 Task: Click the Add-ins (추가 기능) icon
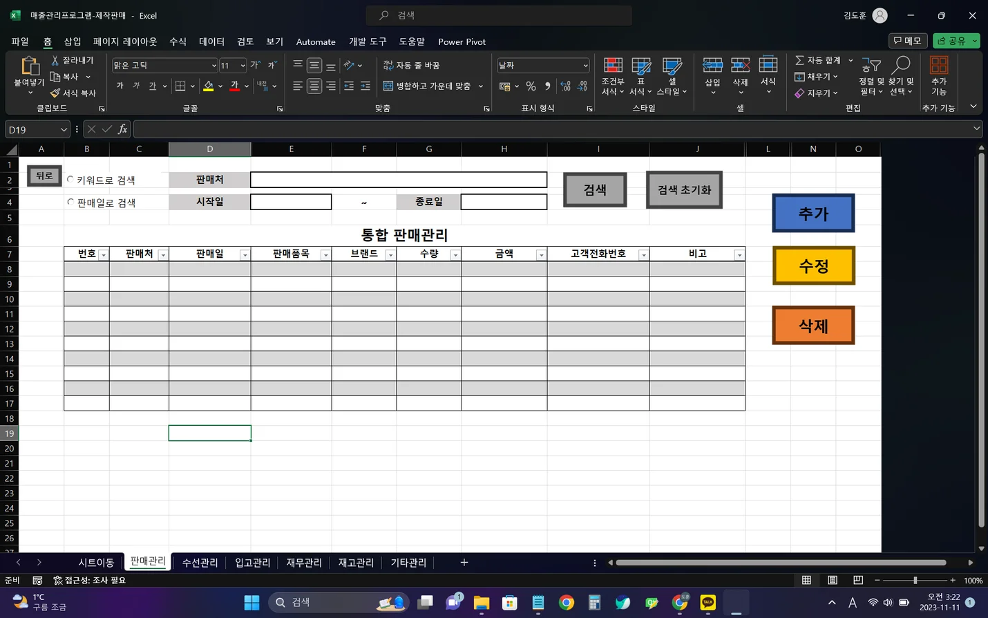[938, 66]
